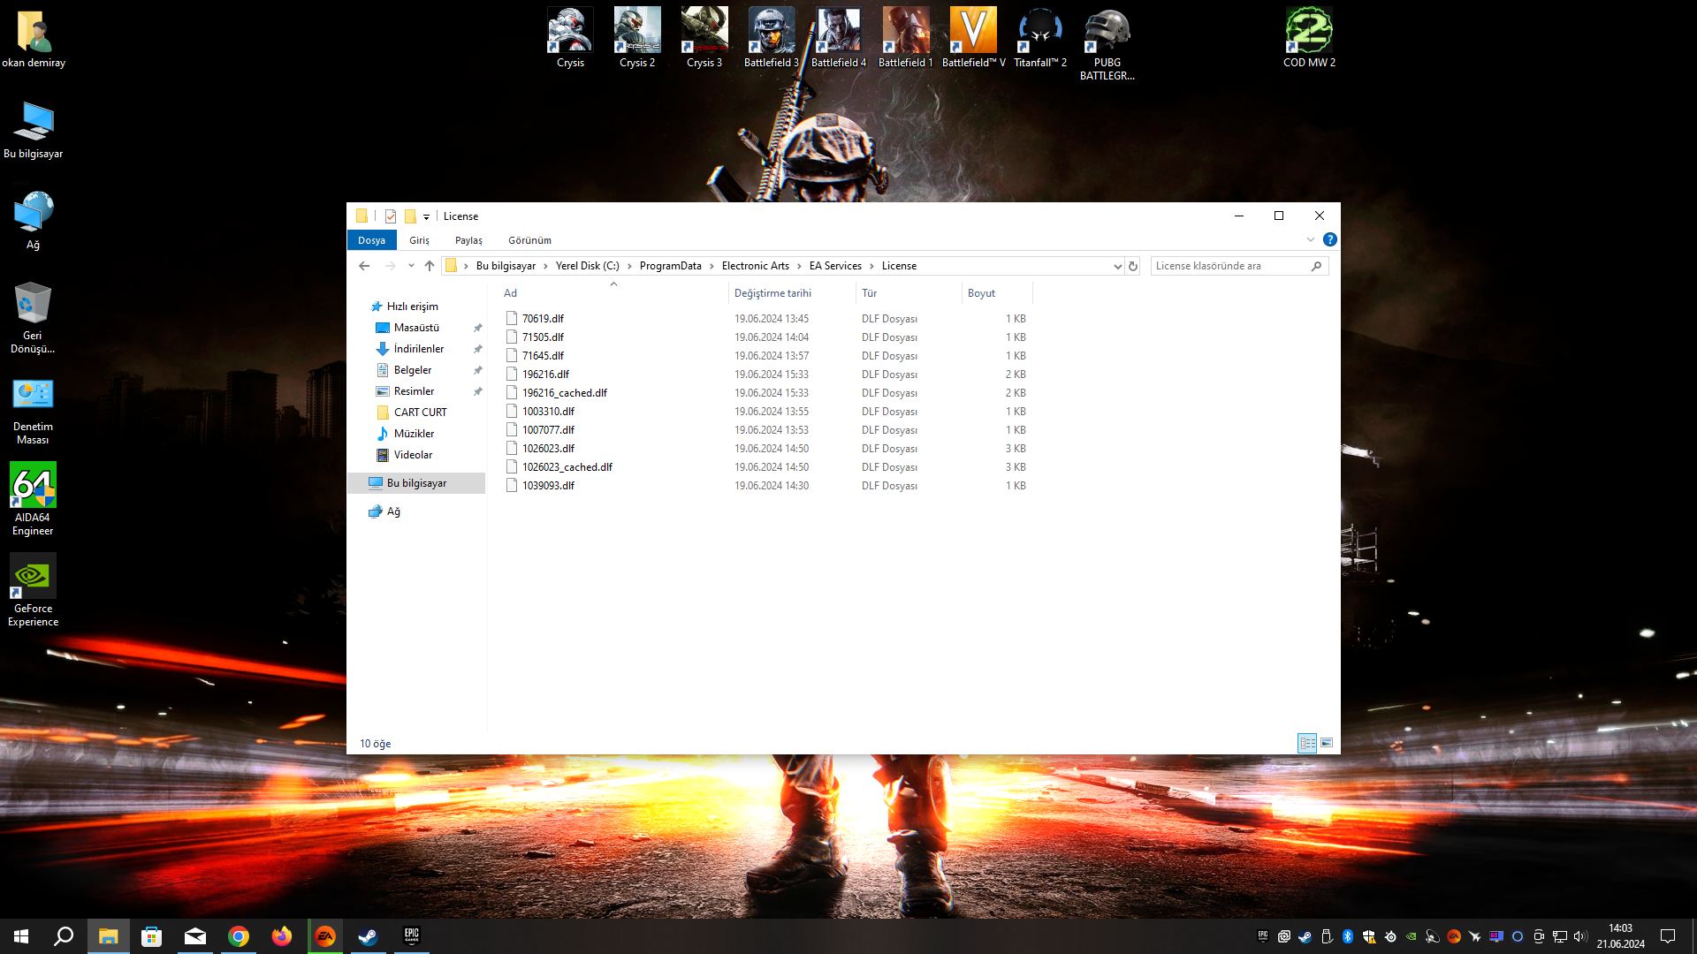The width and height of the screenshot is (1697, 954).
Task: Open address bar history dropdown
Action: 1117,266
